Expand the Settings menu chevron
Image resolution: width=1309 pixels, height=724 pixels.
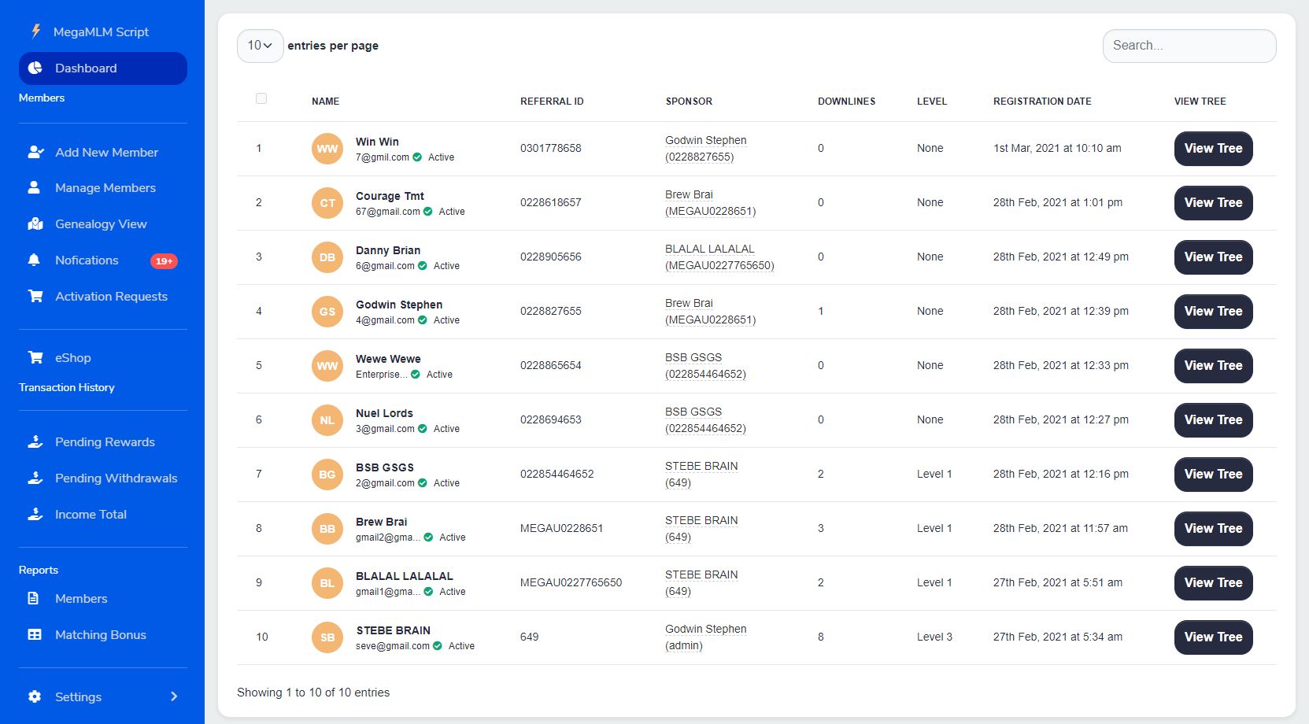[174, 696]
